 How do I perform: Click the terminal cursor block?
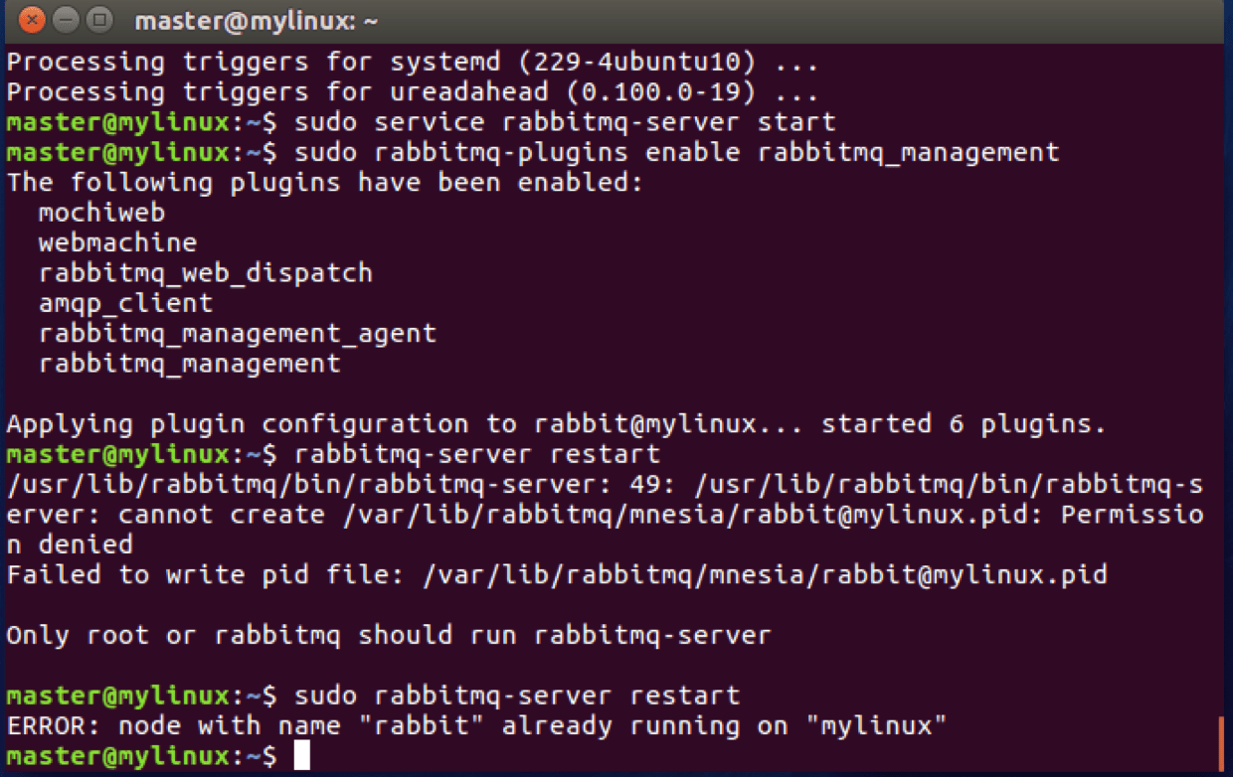pos(302,755)
